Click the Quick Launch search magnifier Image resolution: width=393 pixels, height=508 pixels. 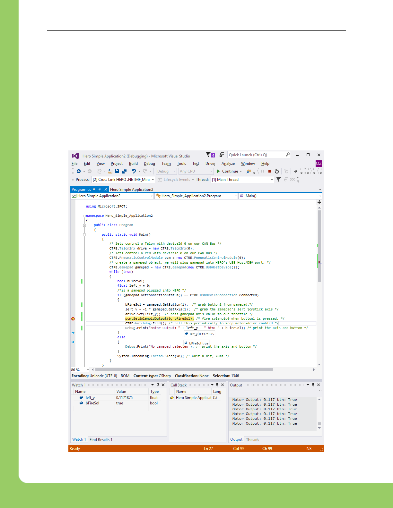pos(288,155)
